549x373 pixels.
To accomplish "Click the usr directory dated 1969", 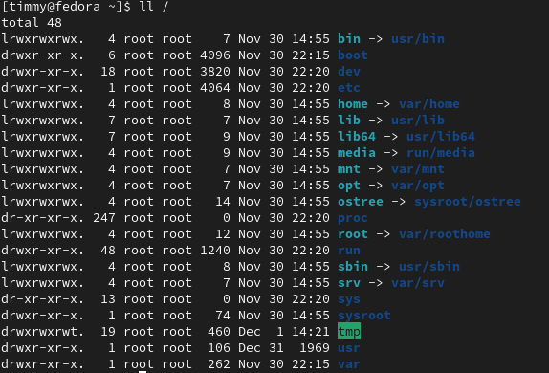I will click(349, 348).
